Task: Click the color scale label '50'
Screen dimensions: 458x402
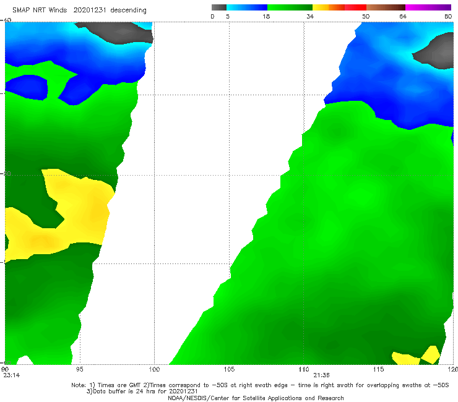Action: point(366,16)
